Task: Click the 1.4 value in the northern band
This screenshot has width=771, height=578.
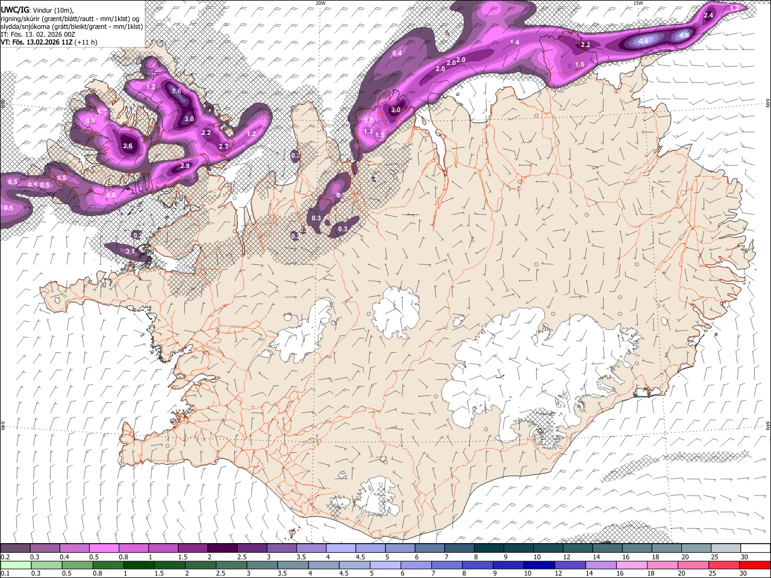Action: [514, 42]
